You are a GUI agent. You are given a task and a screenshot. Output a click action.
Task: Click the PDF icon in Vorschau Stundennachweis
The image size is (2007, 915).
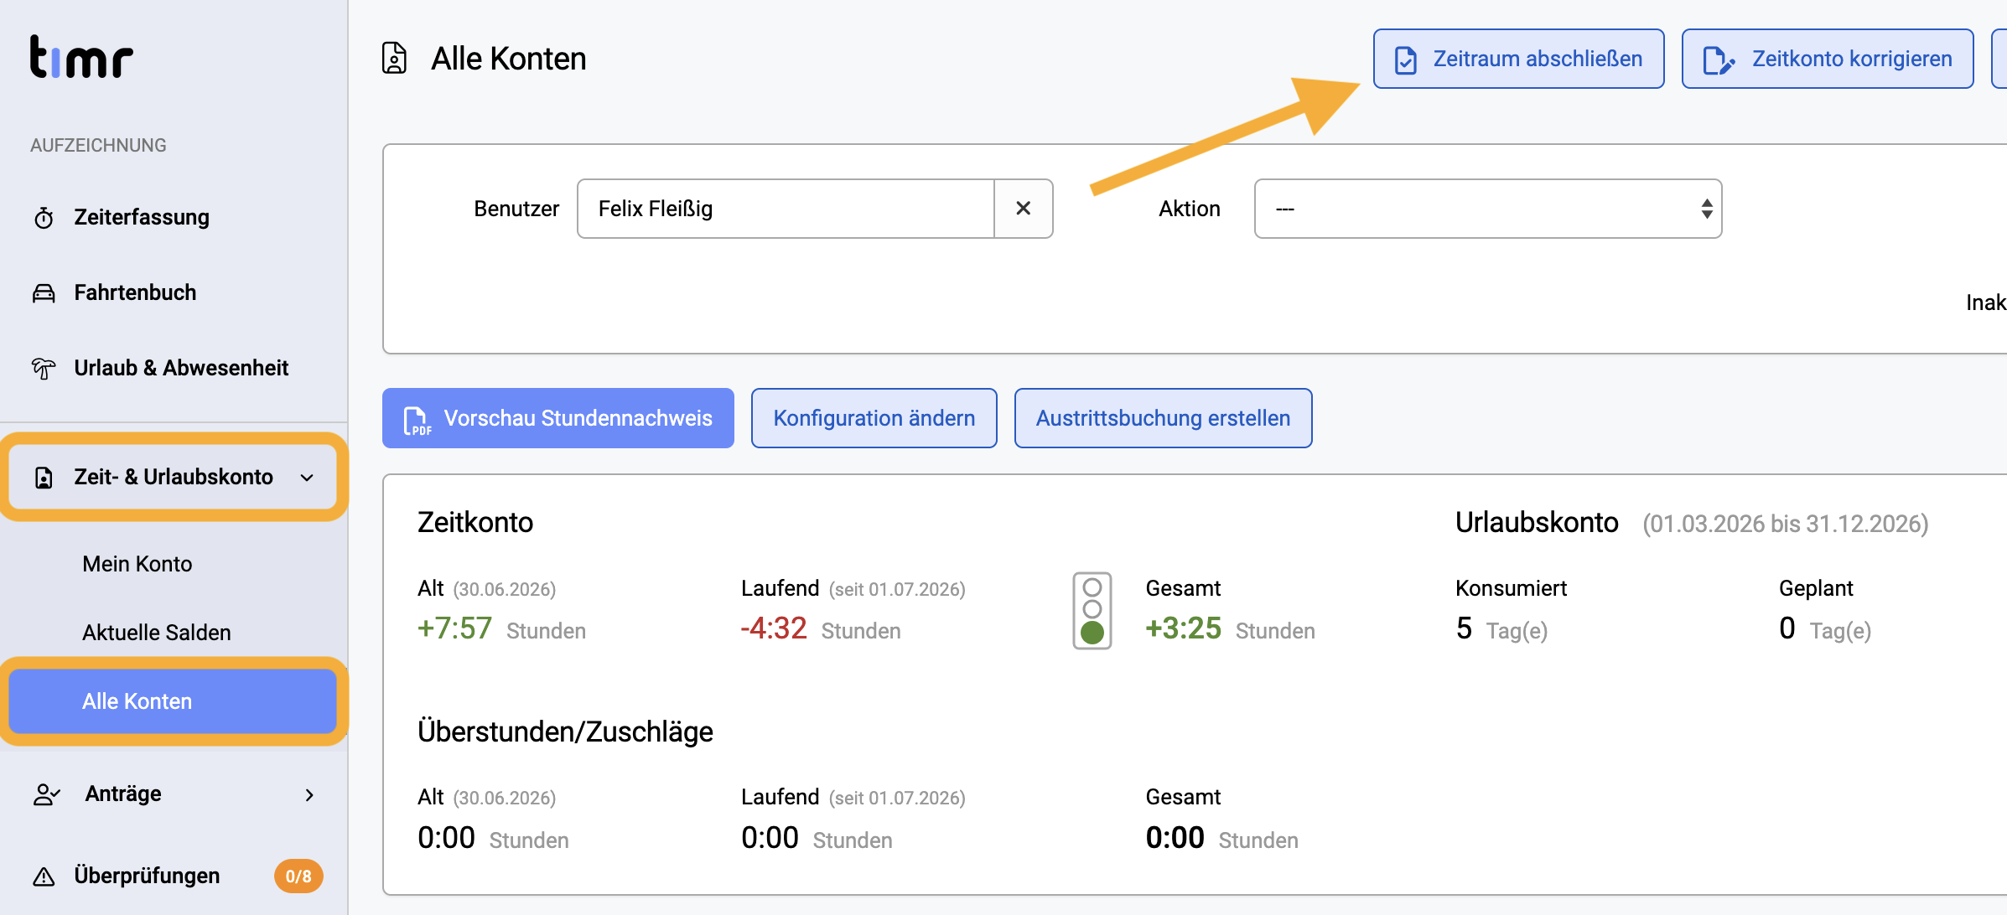[417, 420]
